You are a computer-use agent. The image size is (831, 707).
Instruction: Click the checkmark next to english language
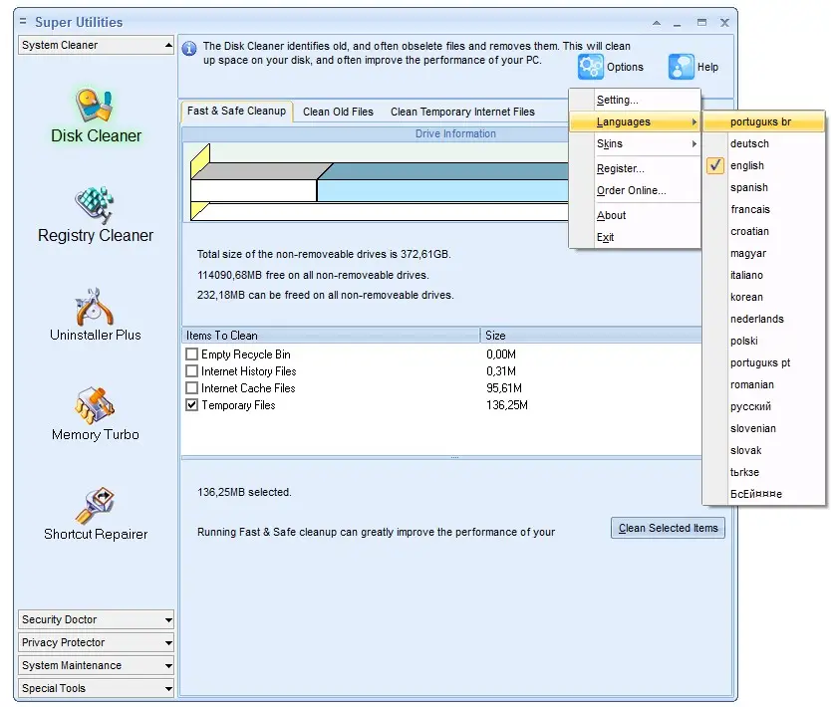[x=715, y=165]
